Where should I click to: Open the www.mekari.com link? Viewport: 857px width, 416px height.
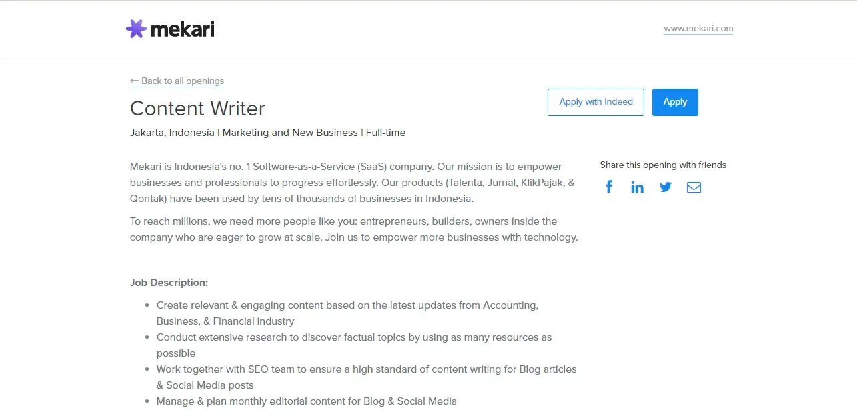[698, 29]
